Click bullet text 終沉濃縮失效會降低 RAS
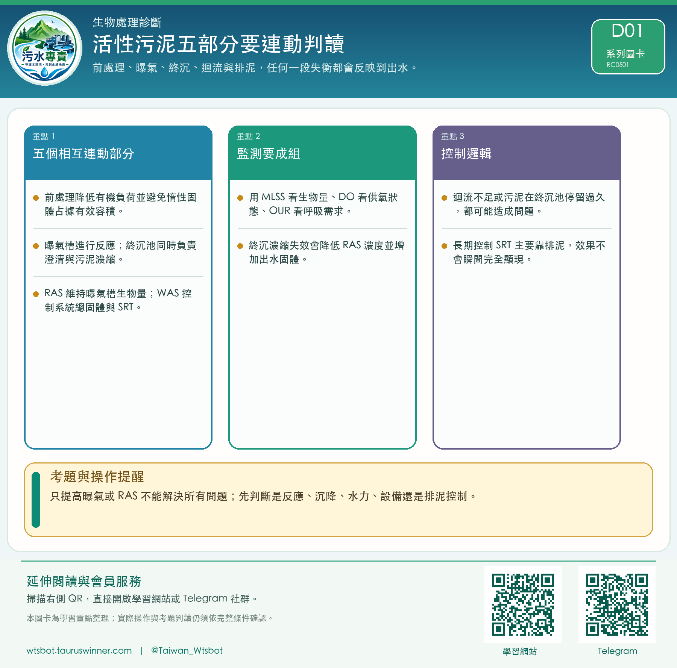The image size is (677, 668). tap(326, 252)
